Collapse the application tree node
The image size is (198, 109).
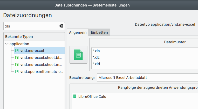[6, 44]
